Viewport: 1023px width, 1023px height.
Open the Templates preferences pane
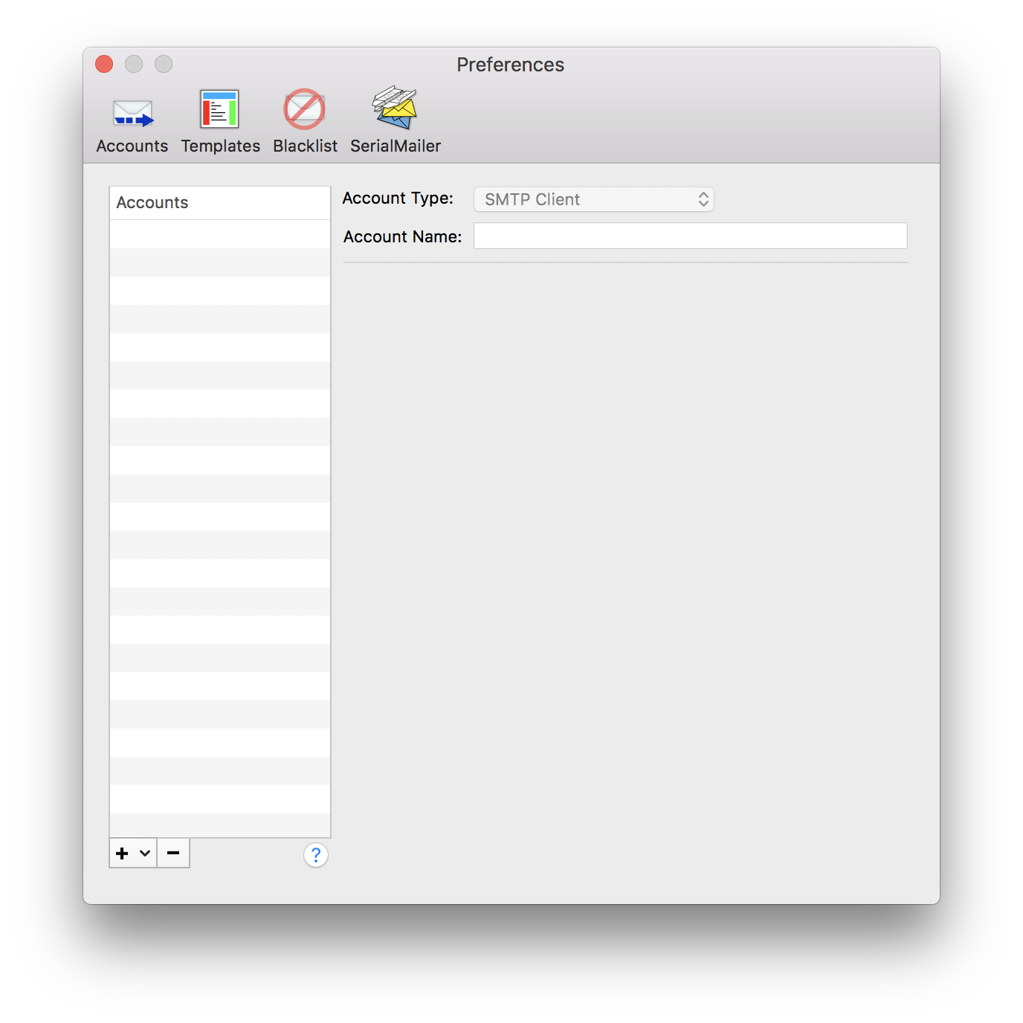click(220, 121)
